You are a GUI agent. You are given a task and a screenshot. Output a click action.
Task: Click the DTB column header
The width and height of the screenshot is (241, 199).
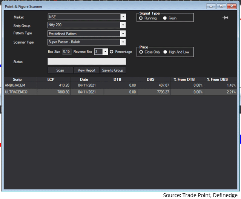click(x=120, y=80)
